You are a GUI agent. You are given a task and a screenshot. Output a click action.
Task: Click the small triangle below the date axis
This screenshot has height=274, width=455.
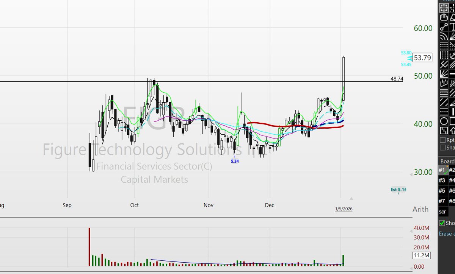pyautogui.click(x=351, y=198)
